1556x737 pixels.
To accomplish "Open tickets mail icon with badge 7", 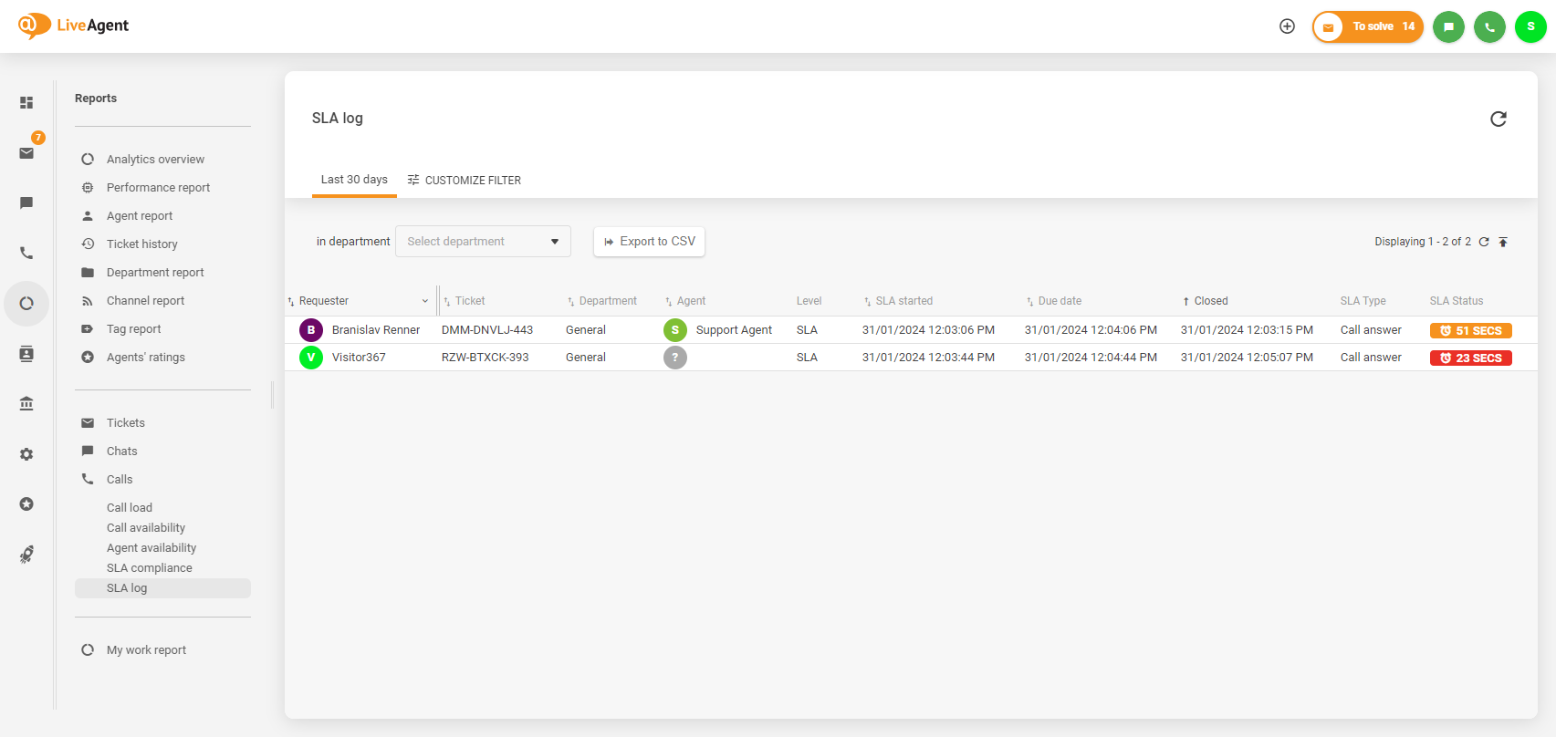I will coord(26,153).
